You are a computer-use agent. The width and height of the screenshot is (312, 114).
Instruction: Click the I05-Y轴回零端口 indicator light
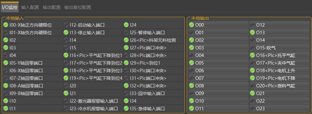[x=6, y=63]
